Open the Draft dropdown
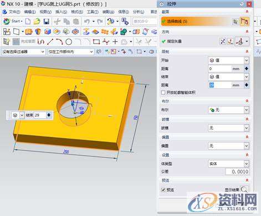 pos(229,128)
